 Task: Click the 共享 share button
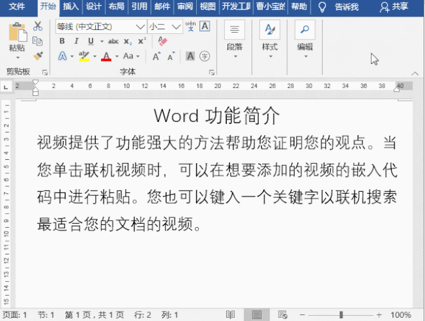pyautogui.click(x=394, y=7)
